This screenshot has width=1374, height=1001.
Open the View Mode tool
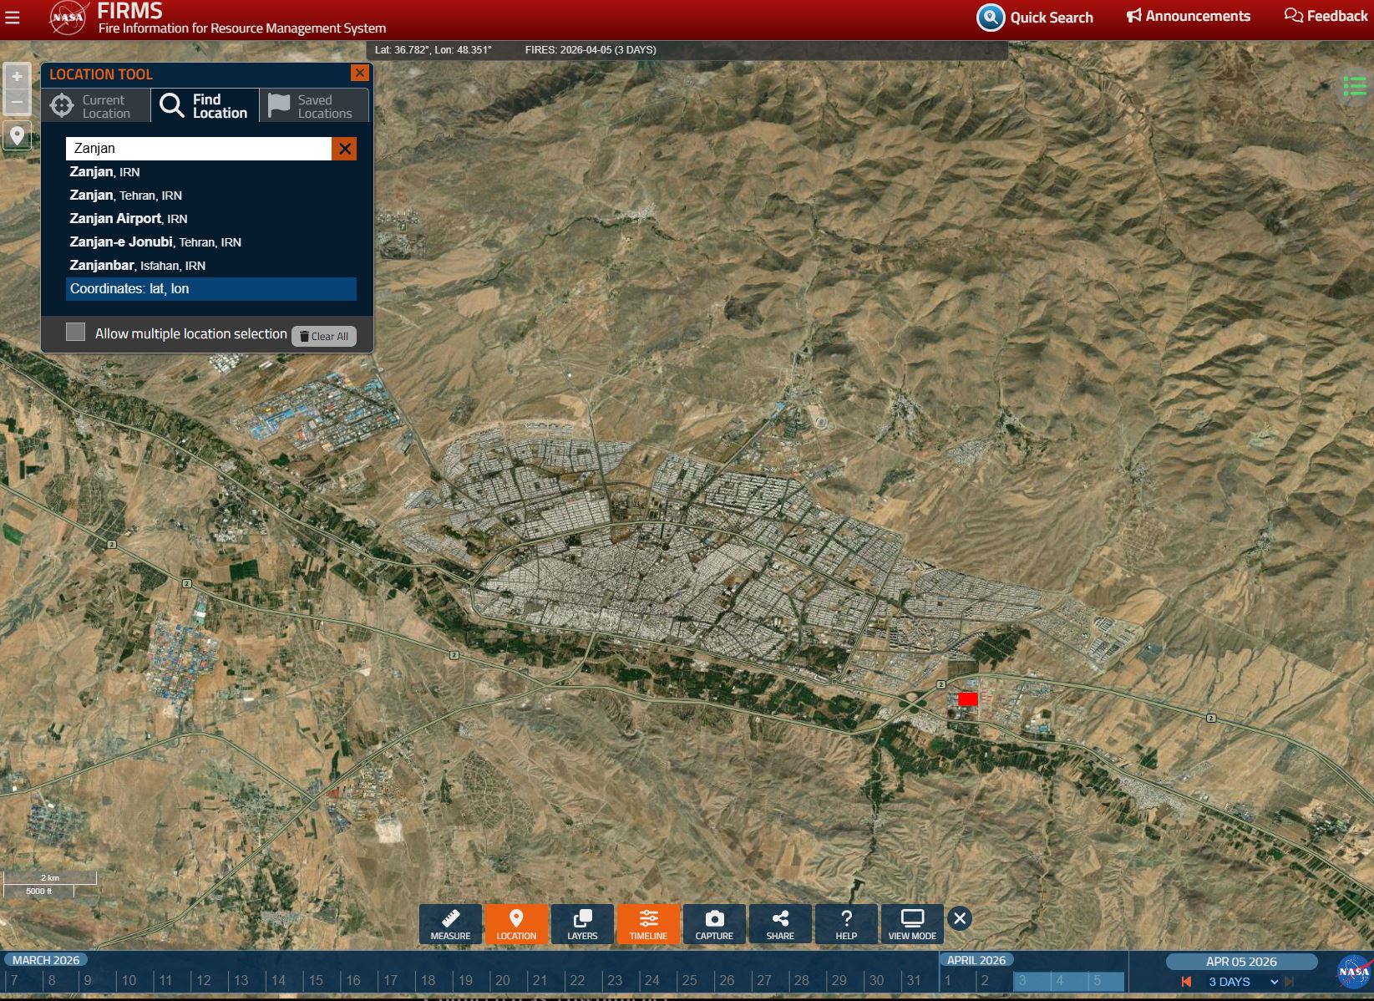pos(912,924)
